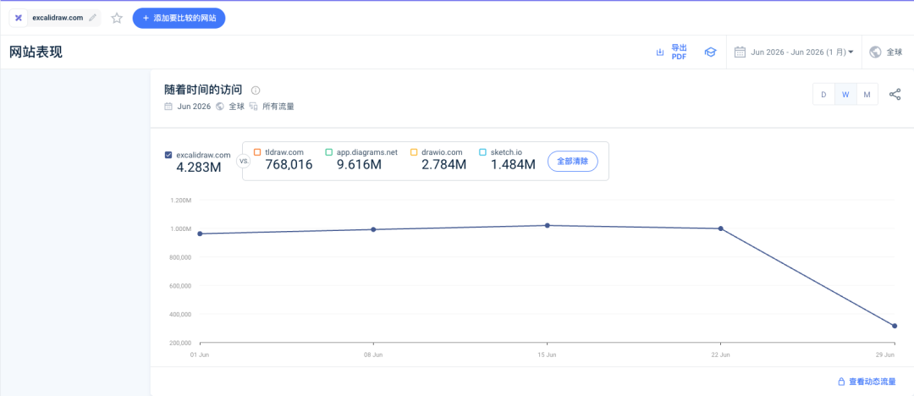Open the graduation cap learning icon

tap(710, 52)
